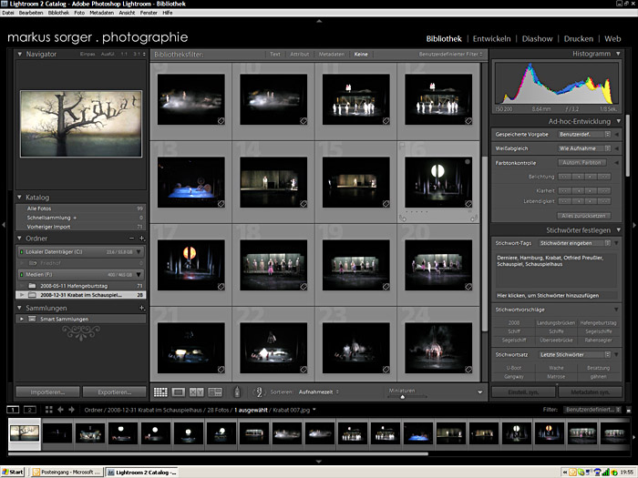This screenshot has height=478, width=638.
Task: Open Stichwortsatz dropdown Letzte Stichwörter
Action: pos(575,354)
